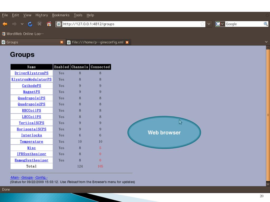Click the grey Forward arrow

pyautogui.click(x=14, y=24)
